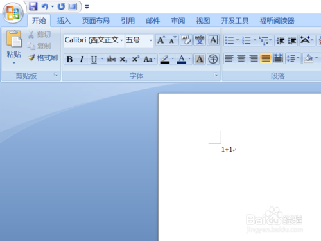Decrease paragraph indent
The width and height of the screenshot is (321, 241).
[x=280, y=40]
